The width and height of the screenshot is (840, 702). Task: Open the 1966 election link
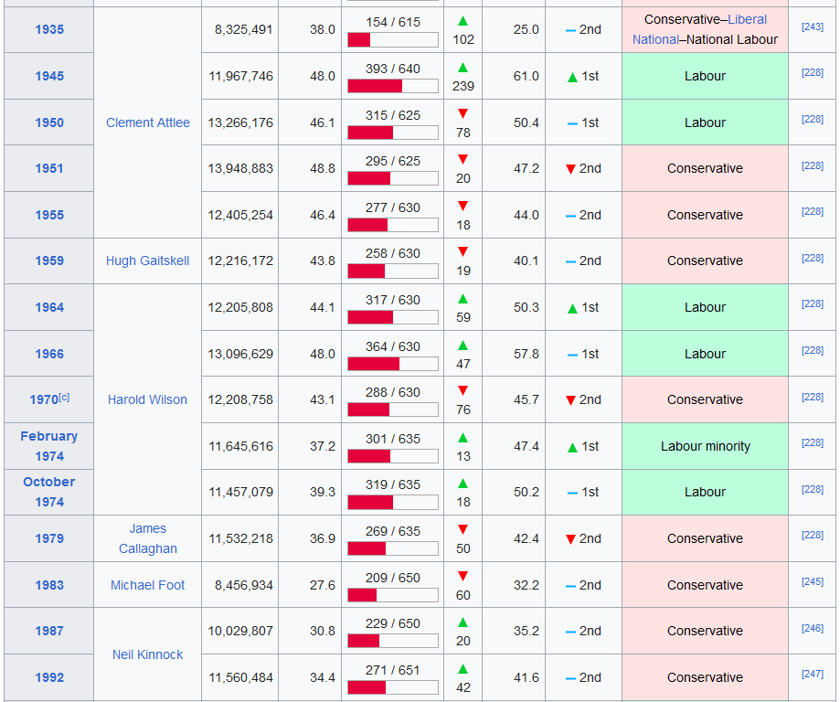tap(49, 354)
